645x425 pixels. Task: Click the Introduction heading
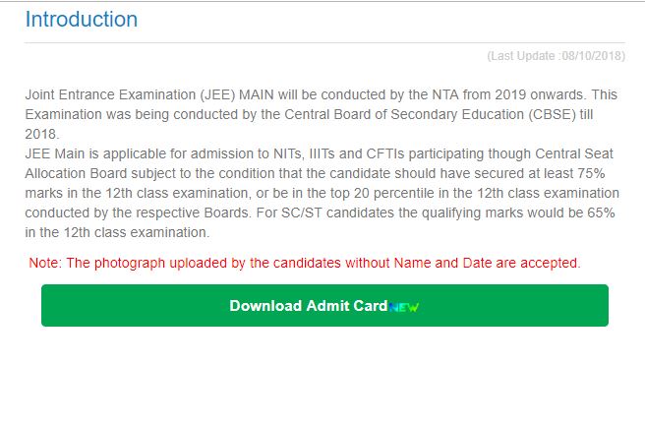[82, 20]
